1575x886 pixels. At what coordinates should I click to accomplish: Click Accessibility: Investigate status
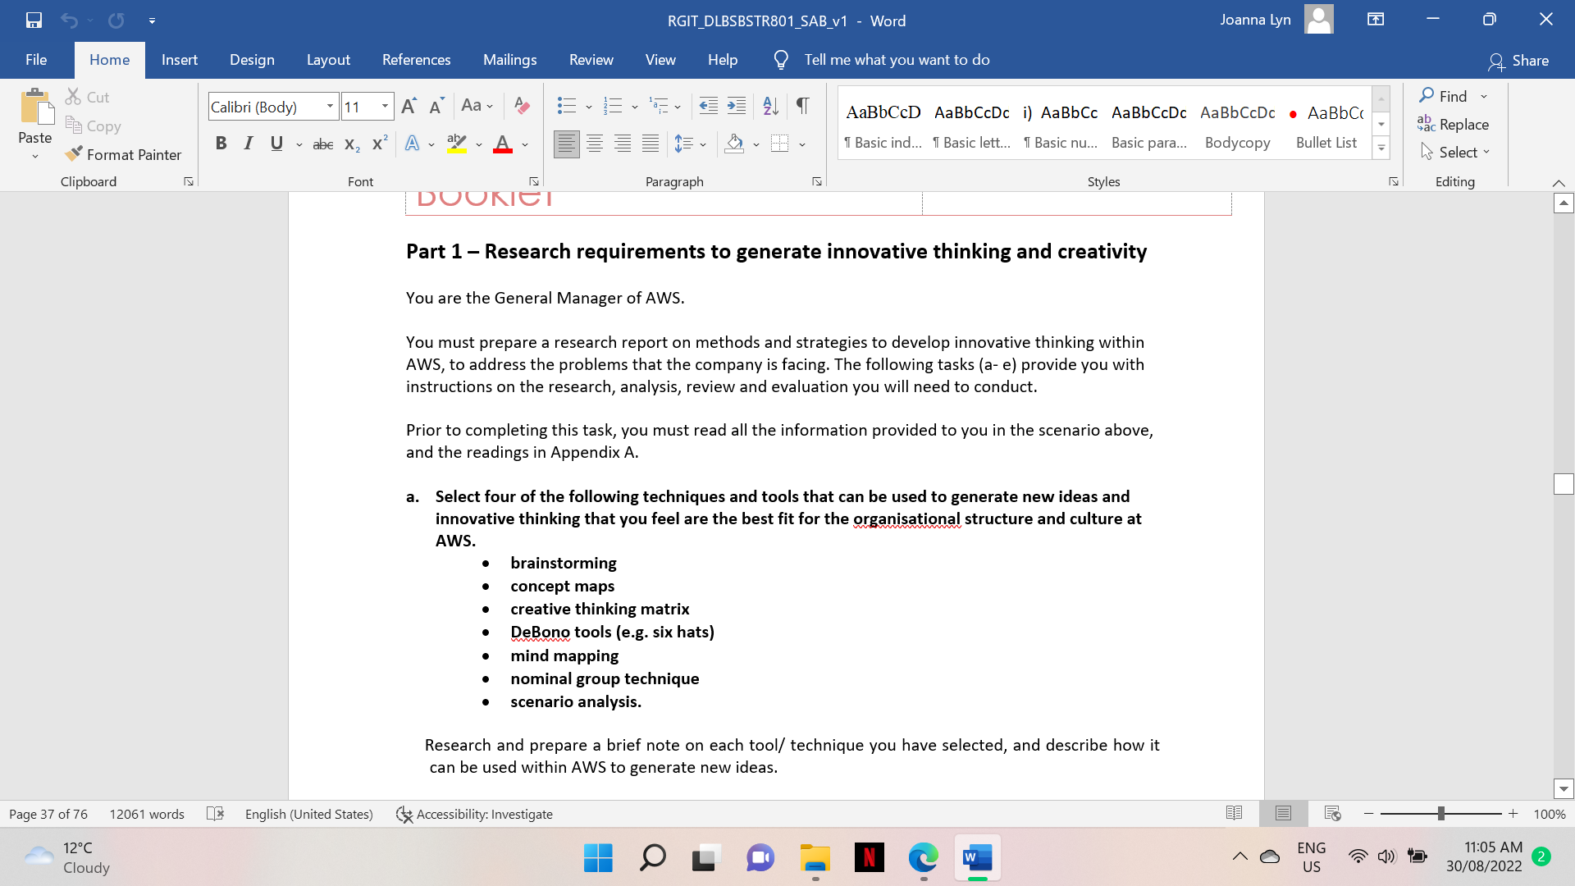click(474, 814)
